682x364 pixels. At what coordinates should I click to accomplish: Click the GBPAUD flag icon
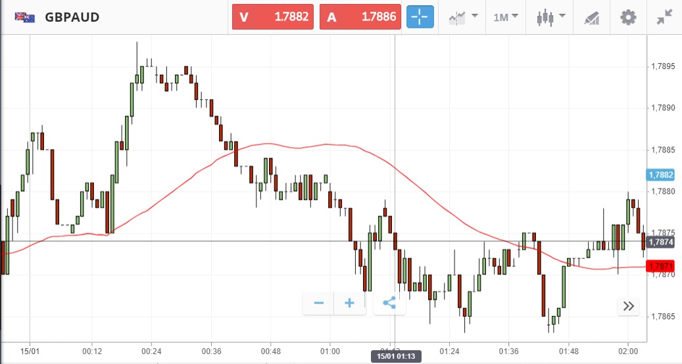click(25, 17)
